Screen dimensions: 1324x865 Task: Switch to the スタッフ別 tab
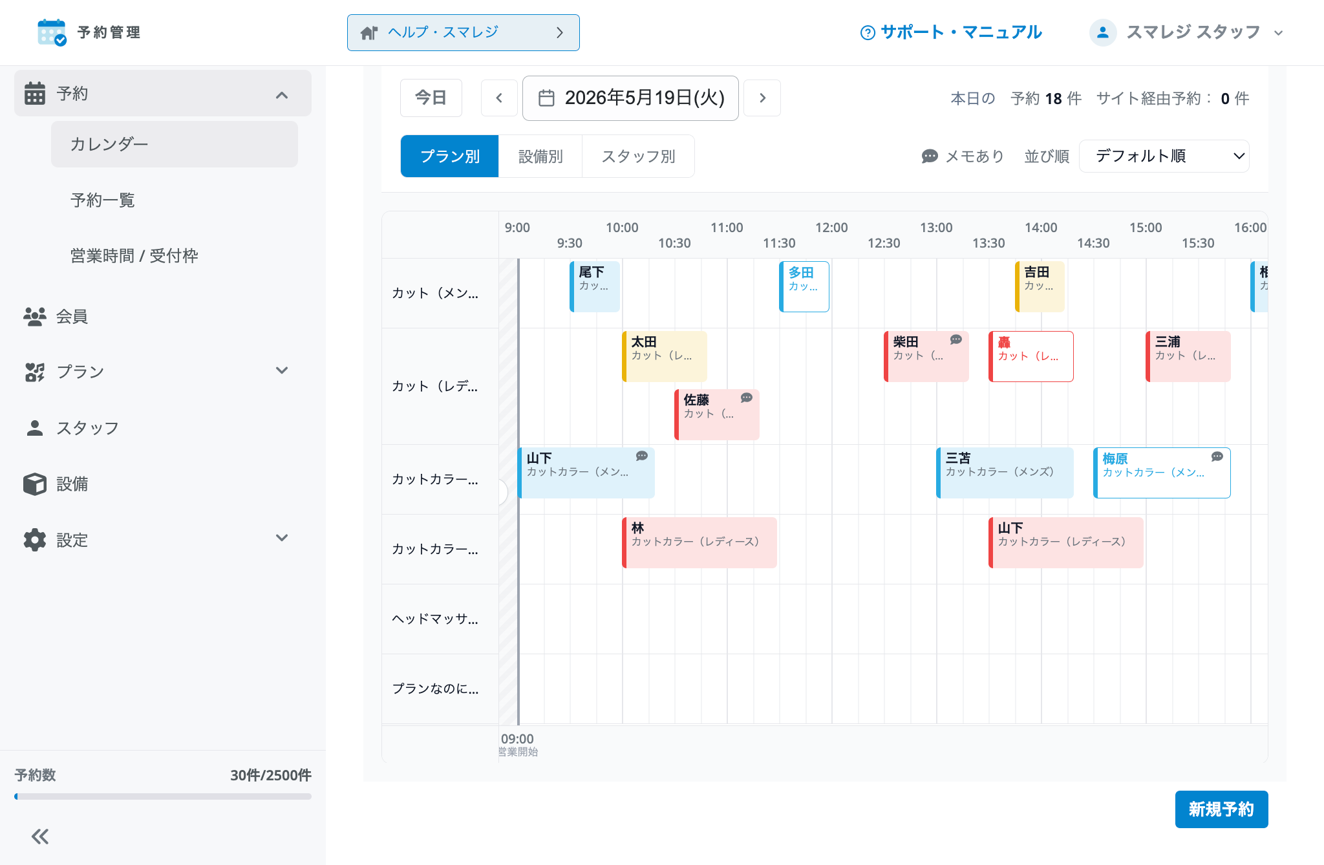click(638, 156)
